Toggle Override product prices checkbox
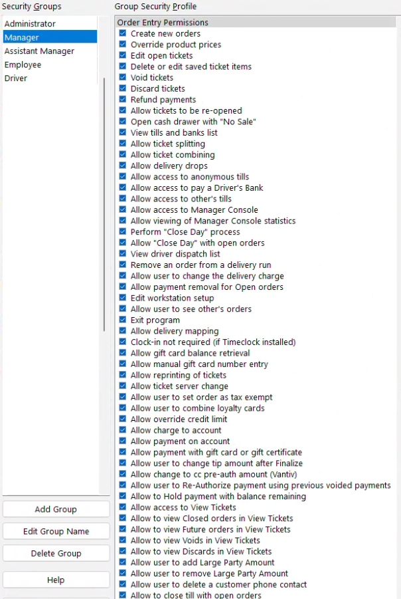The height and width of the screenshot is (599, 401). coord(122,45)
